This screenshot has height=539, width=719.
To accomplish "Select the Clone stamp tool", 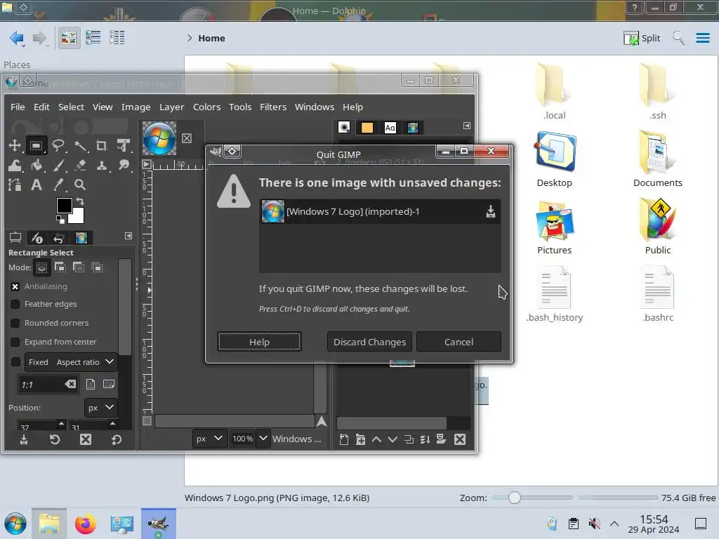I will point(101,166).
